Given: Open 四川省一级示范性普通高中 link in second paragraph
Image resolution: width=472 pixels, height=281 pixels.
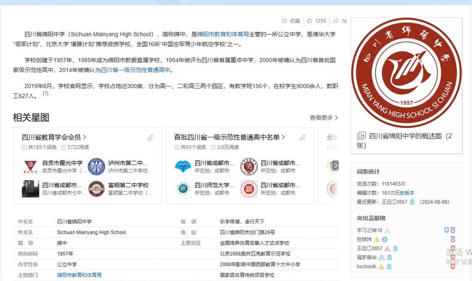Looking at the screenshot, I should (x=136, y=70).
